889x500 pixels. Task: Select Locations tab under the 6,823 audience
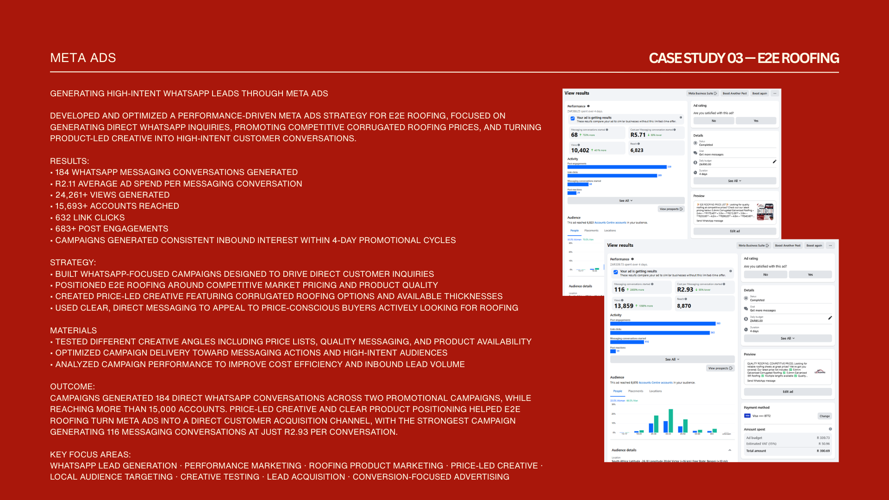pos(610,231)
